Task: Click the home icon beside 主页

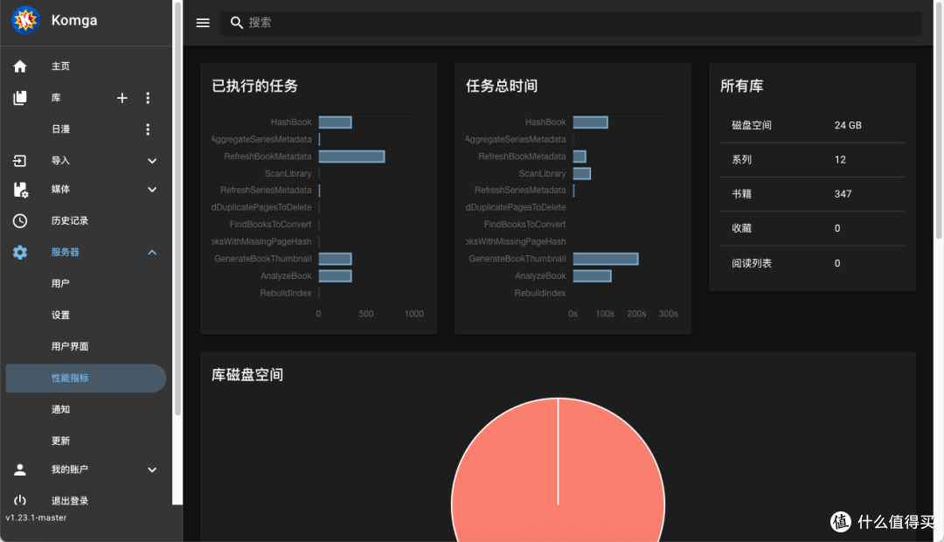Action: 20,66
